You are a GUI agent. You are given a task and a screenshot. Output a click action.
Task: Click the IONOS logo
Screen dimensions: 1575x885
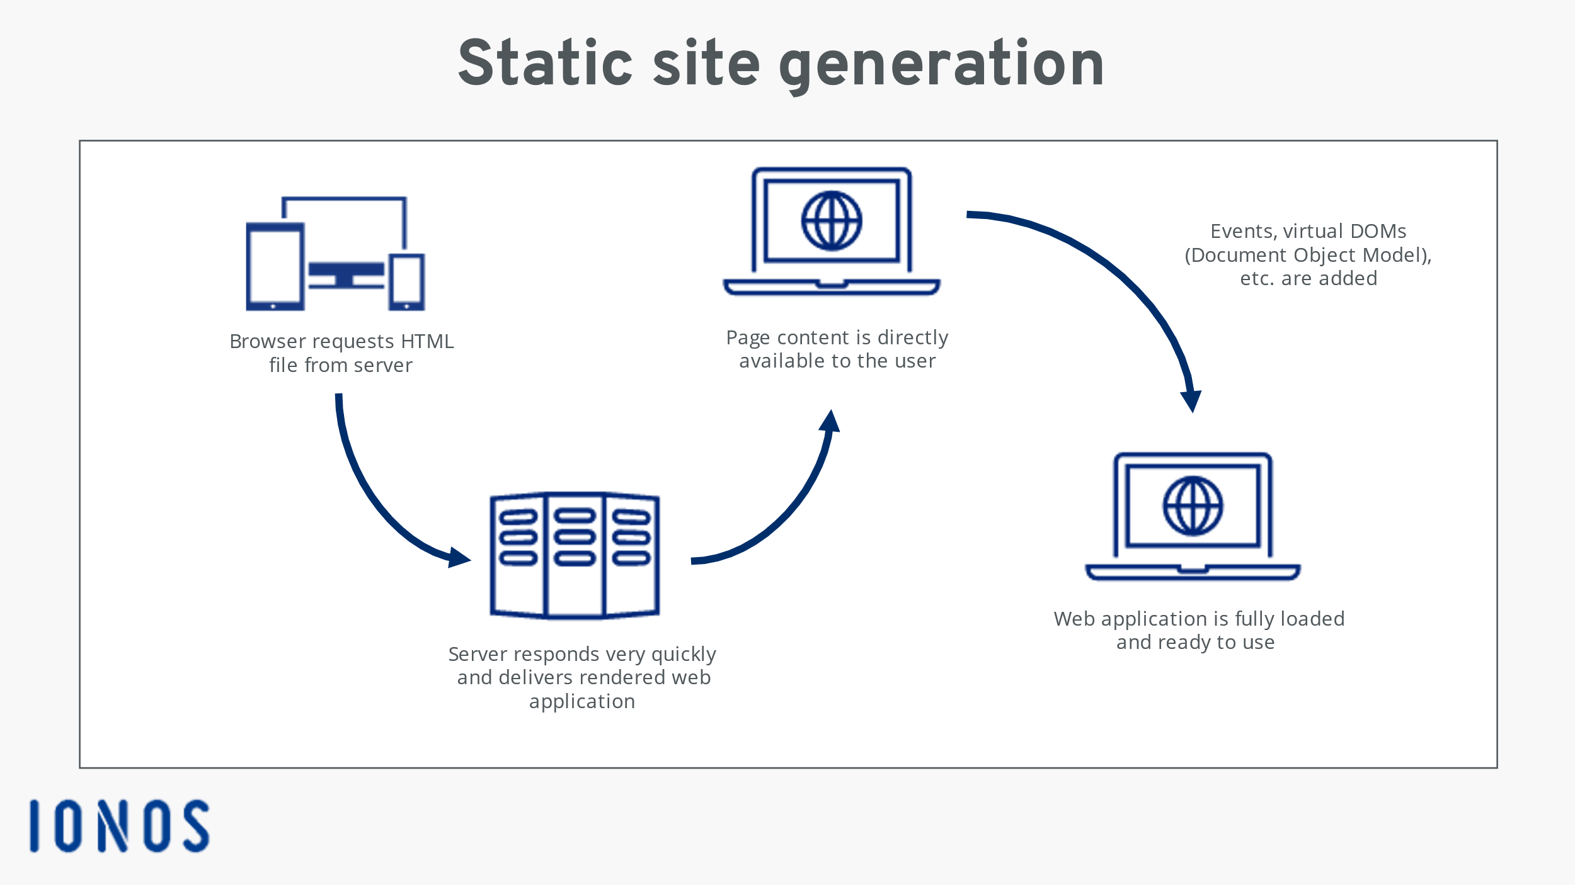coord(119,826)
